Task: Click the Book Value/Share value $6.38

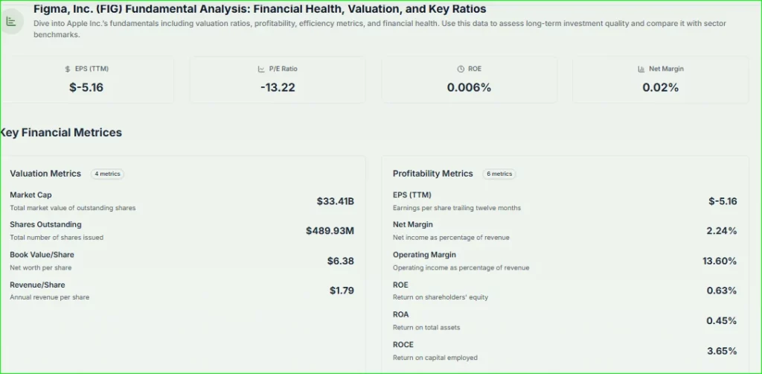Action: [340, 261]
